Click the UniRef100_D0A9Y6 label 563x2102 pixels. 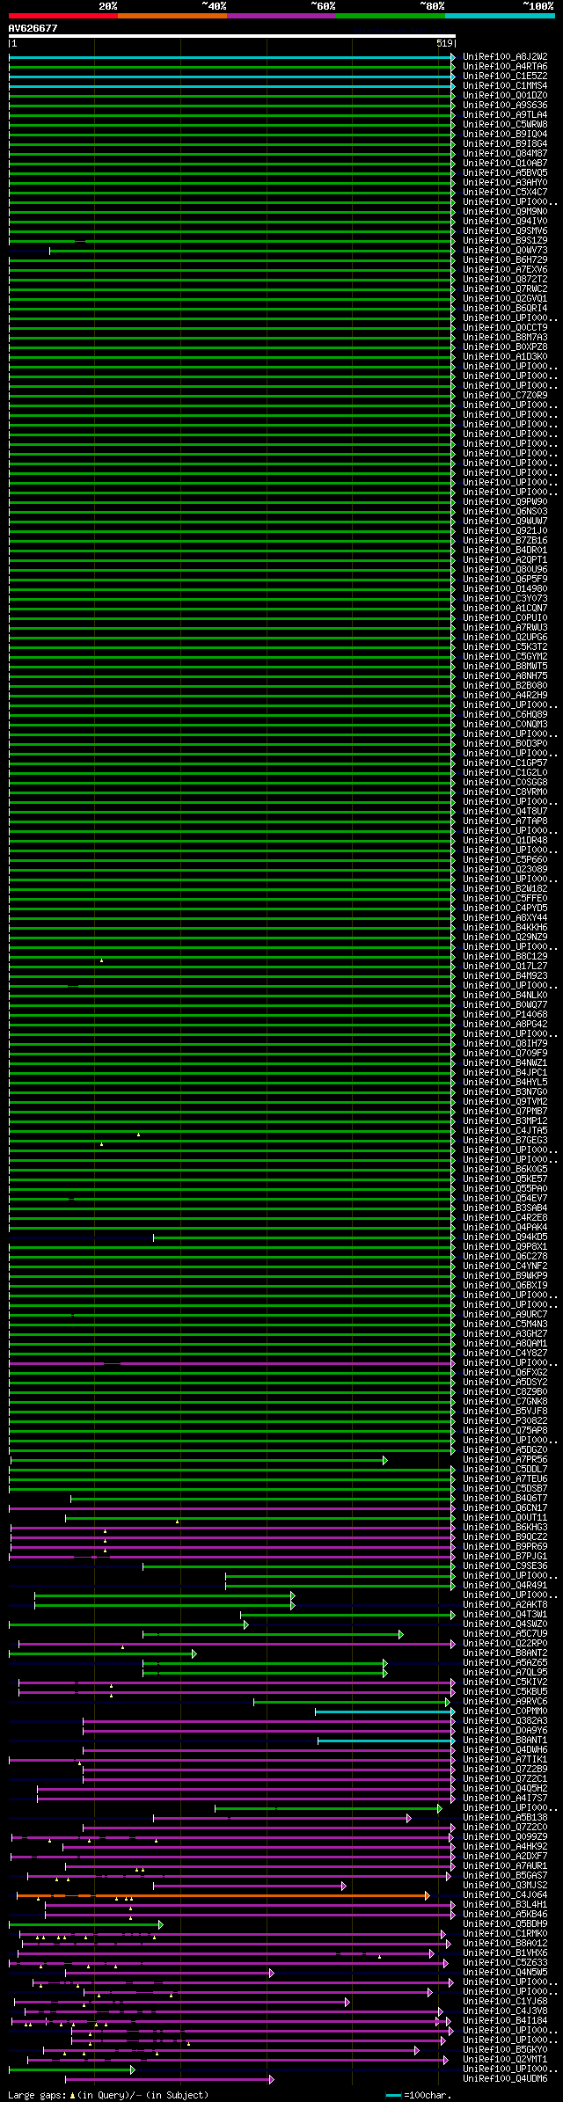505,1731
